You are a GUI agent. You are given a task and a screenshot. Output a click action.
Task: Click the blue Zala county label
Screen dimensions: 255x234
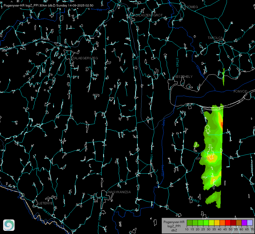(163, 122)
